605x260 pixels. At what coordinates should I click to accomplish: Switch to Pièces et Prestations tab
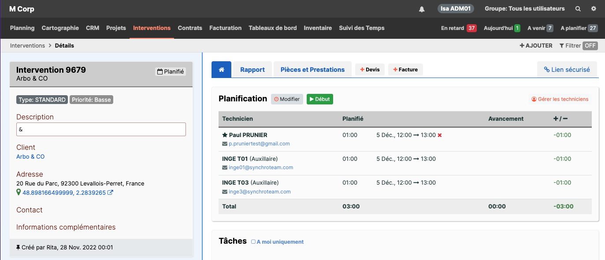click(x=312, y=70)
